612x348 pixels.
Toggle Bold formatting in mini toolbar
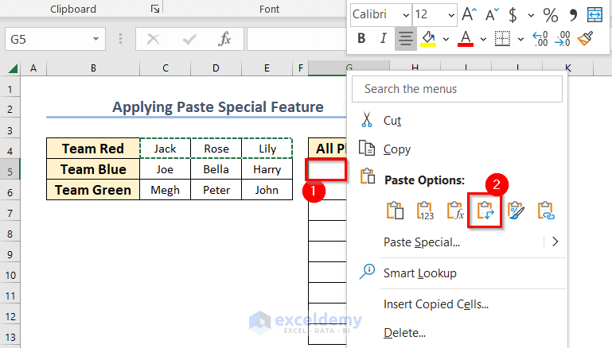click(361, 37)
